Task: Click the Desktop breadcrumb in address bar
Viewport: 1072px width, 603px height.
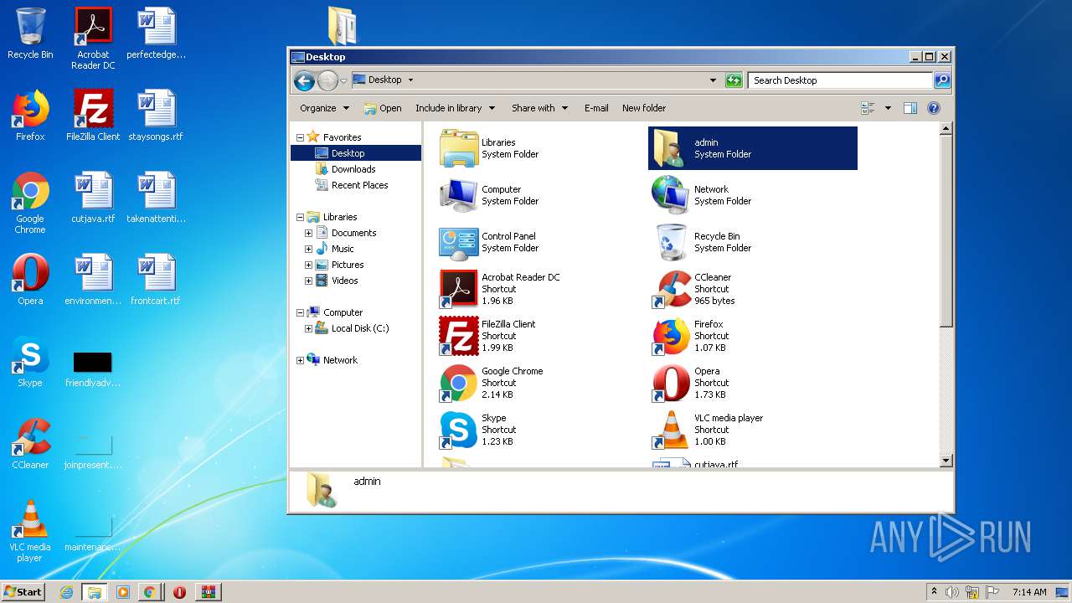Action: pos(385,80)
